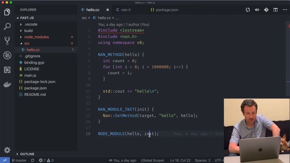
Task: Open the Manage gear icon
Action: coord(7,150)
